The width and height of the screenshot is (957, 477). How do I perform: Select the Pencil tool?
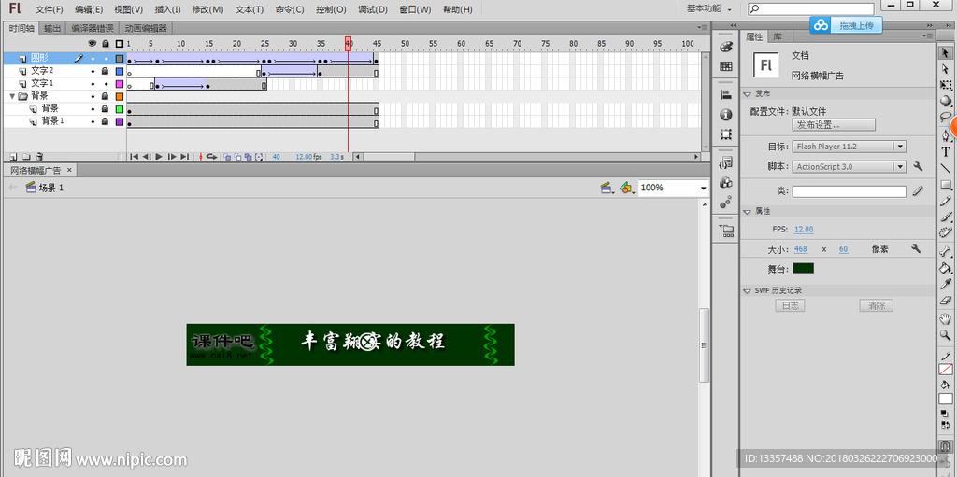[946, 202]
